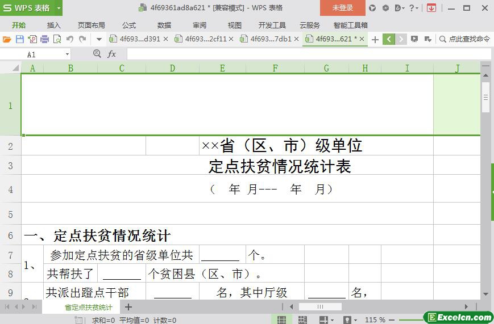494x324 pixels.
Task: Undo the last action
Action: (70, 39)
